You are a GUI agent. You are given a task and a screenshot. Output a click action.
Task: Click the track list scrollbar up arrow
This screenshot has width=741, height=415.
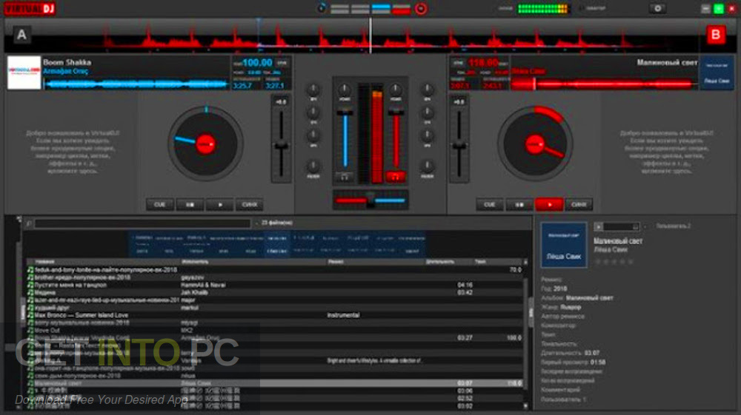(525, 262)
